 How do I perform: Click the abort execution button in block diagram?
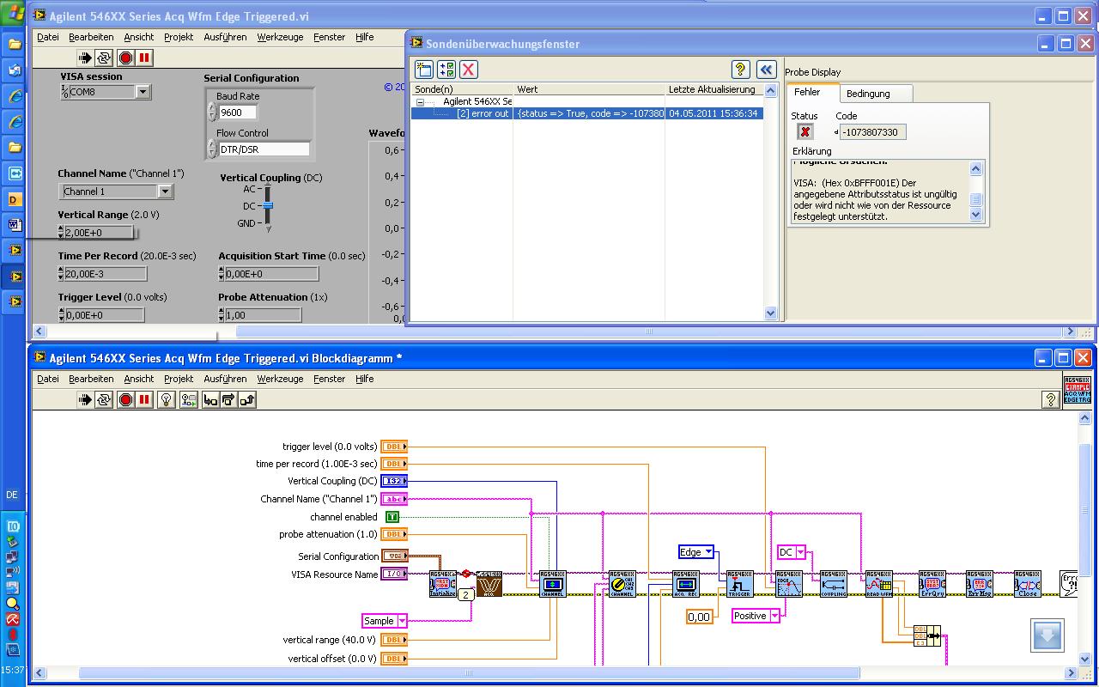(x=125, y=399)
